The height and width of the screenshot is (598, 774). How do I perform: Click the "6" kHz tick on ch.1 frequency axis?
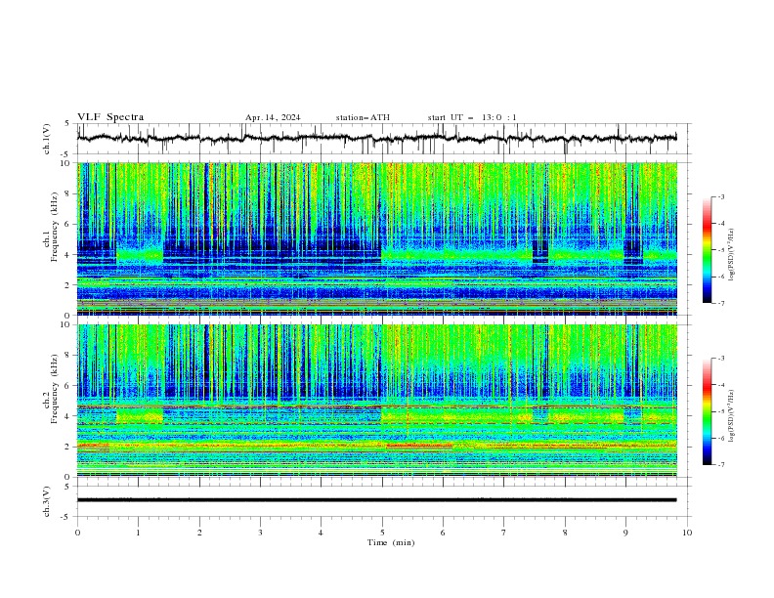pos(69,224)
